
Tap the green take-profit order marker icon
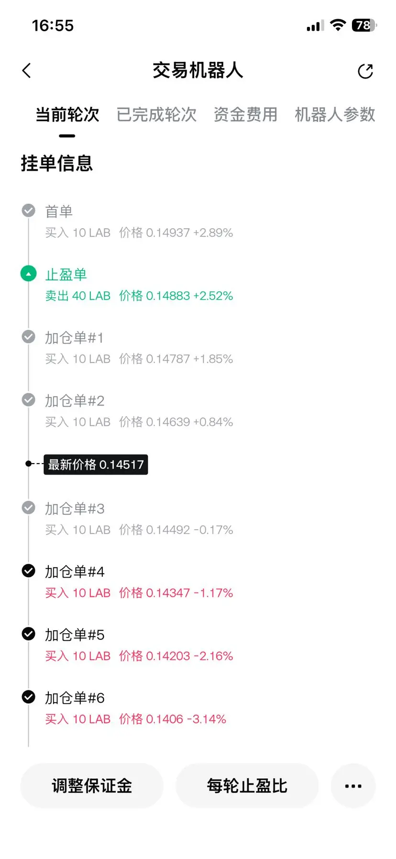29,274
